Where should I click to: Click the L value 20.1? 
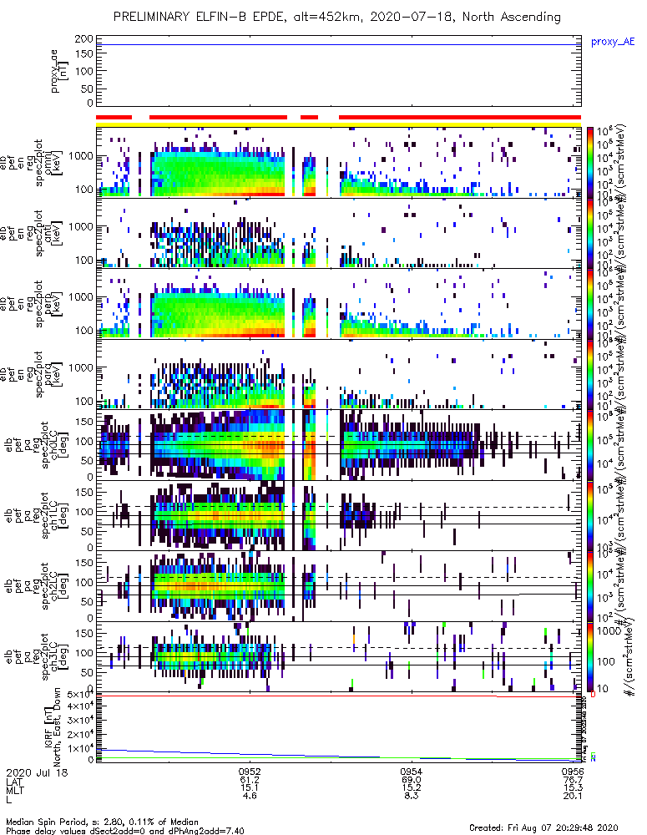click(x=573, y=796)
